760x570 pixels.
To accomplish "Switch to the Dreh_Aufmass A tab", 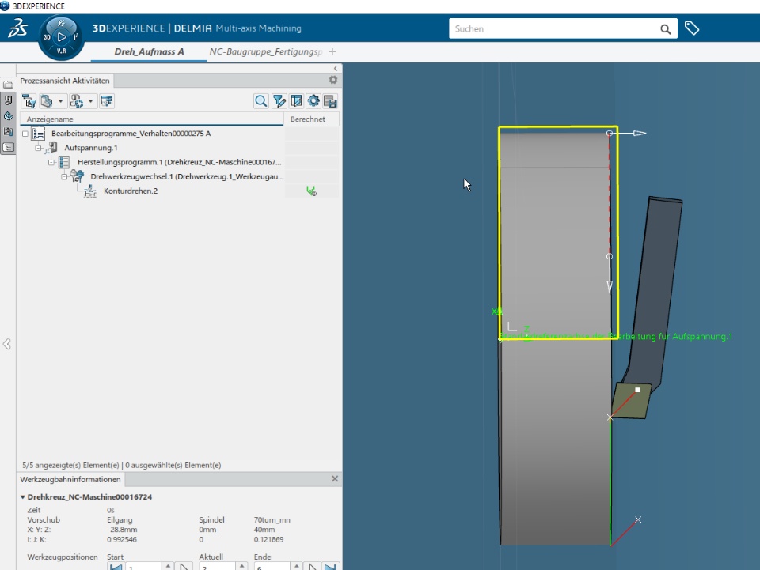I will tap(149, 51).
